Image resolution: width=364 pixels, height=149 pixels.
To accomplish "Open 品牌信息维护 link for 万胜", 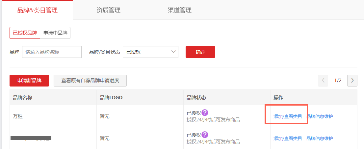I will coord(320,116).
